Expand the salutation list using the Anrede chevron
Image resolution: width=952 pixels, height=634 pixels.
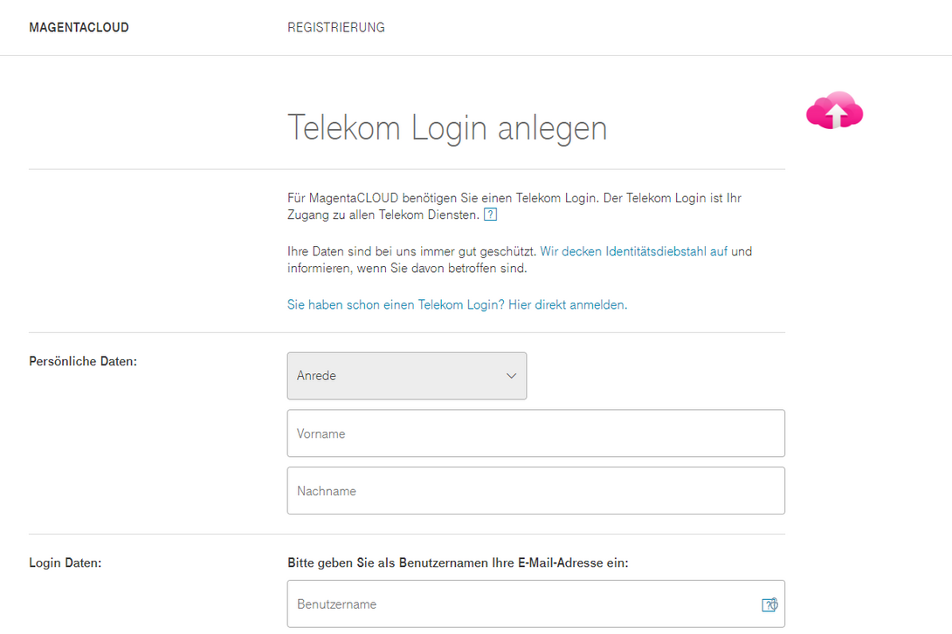511,375
